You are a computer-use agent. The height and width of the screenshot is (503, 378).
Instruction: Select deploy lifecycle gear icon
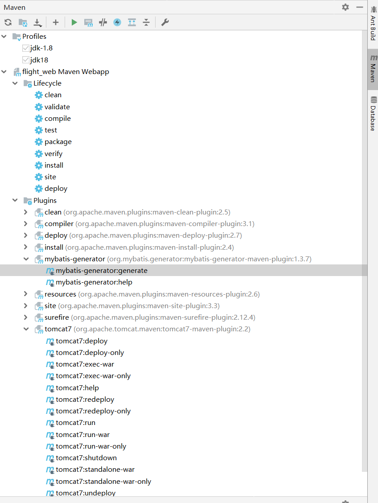click(x=39, y=189)
